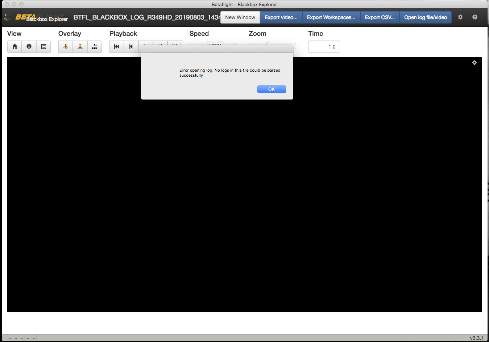489x342 pixels.
Task: Toggle the sticks overlay
Action: [80, 46]
